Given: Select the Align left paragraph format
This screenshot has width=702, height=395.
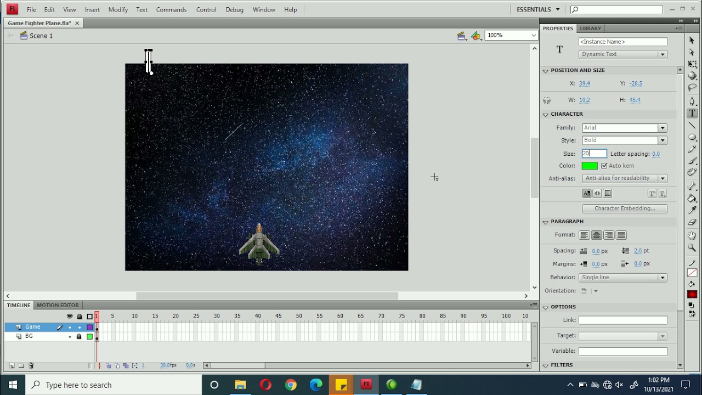Looking at the screenshot, I should (x=584, y=235).
